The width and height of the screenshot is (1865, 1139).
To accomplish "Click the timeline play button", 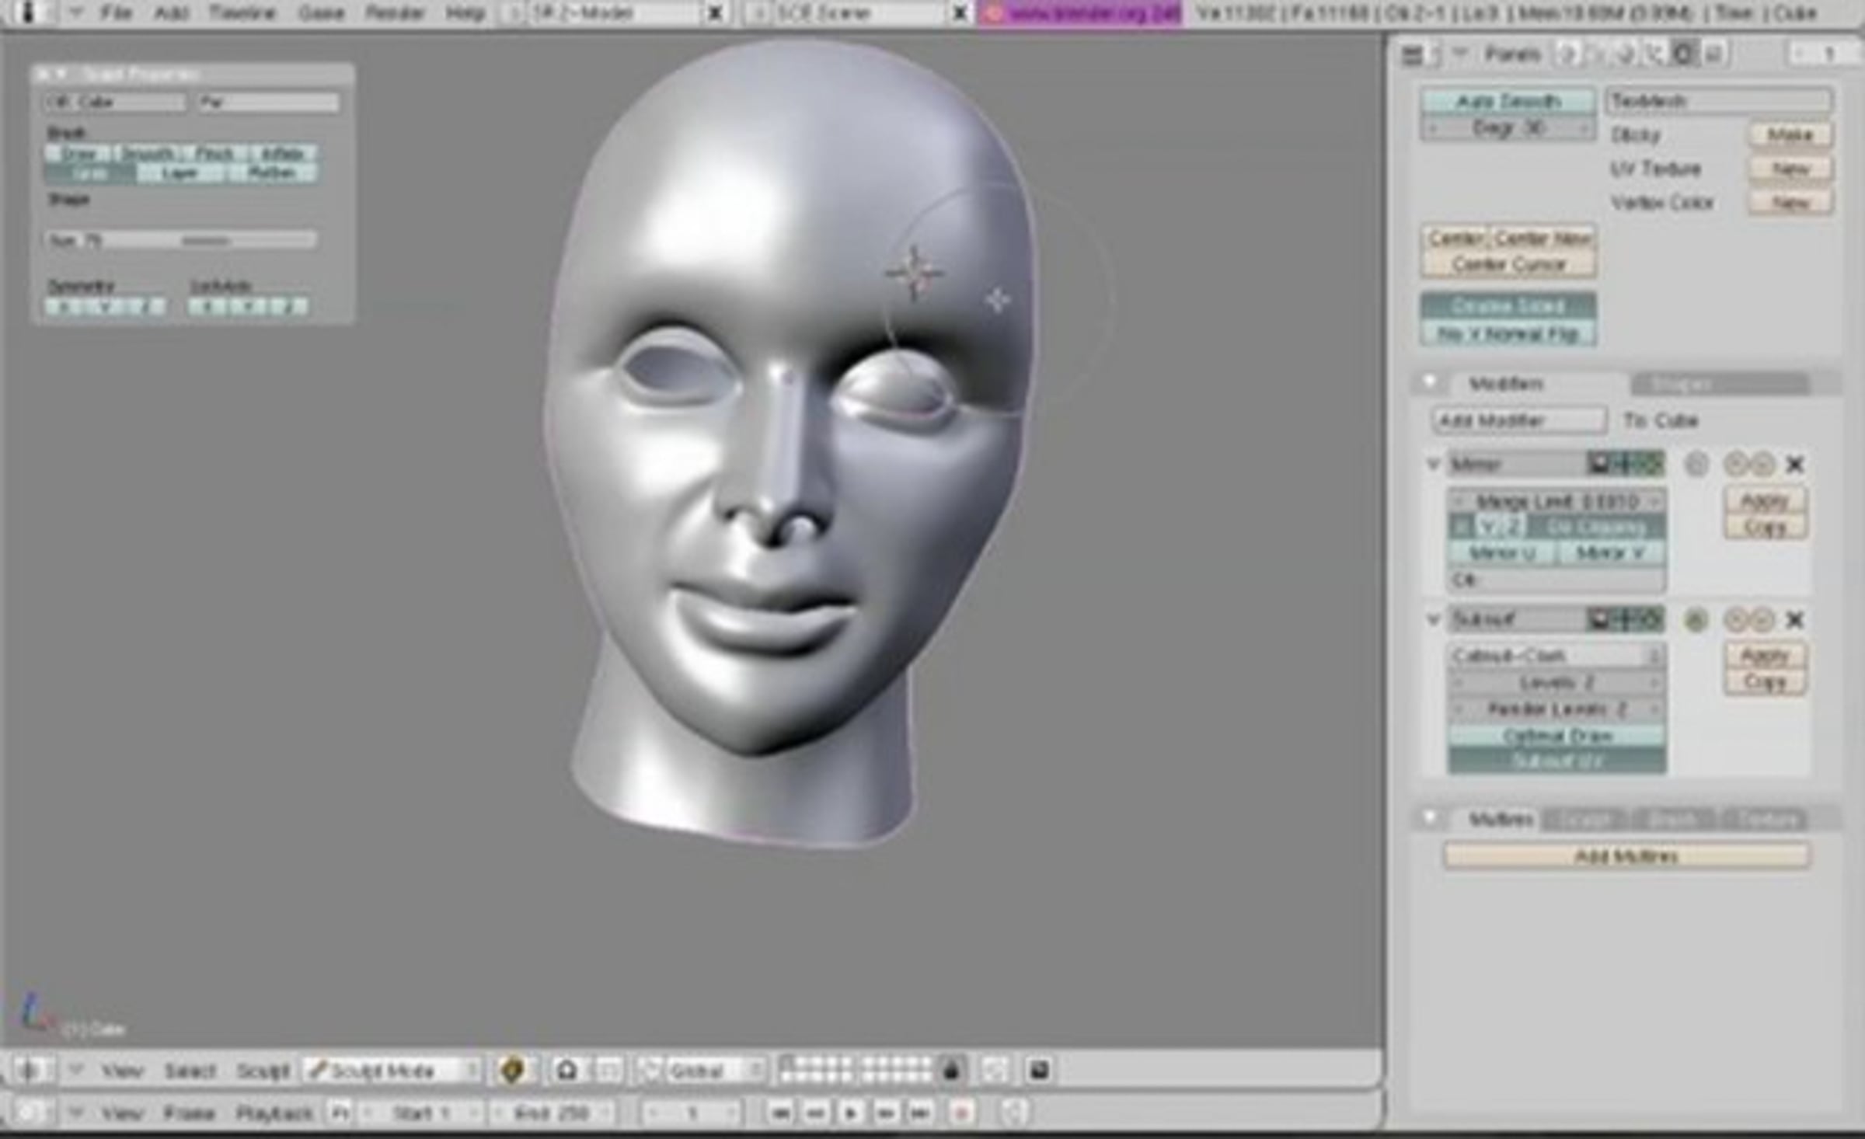I will (850, 1113).
